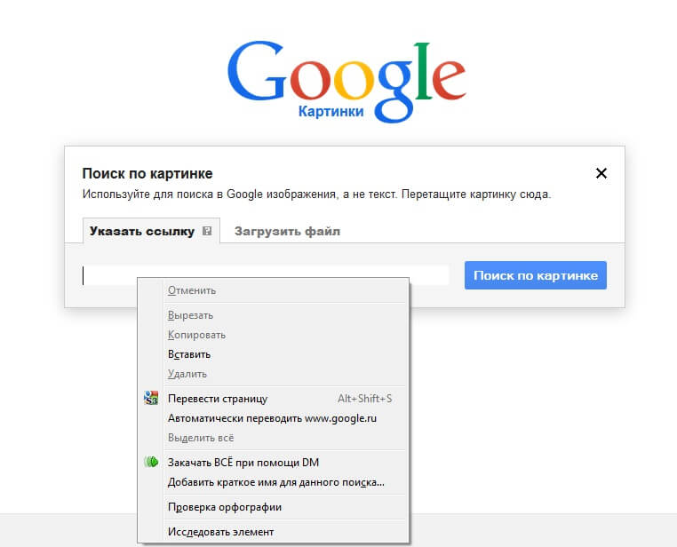Click the blue Поиск по картинке button
The width and height of the screenshot is (677, 547).
pyautogui.click(x=536, y=275)
